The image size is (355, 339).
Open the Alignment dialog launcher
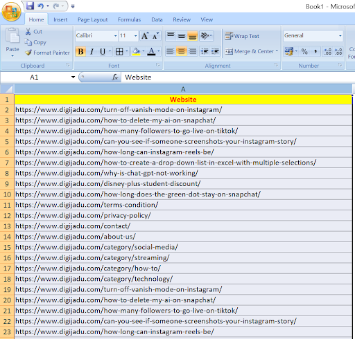[x=276, y=65]
